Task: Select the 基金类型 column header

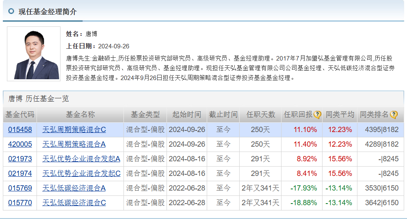Action: coord(145,115)
